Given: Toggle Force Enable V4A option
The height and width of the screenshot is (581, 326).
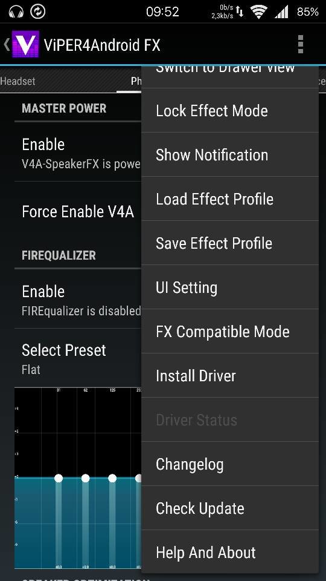Looking at the screenshot, I should tap(78, 212).
